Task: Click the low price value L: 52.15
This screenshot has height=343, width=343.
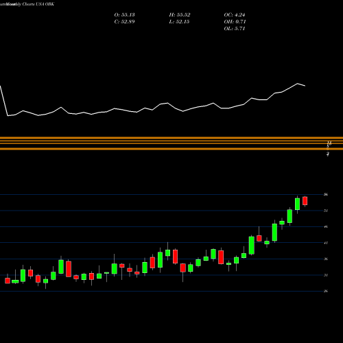Action: tap(180, 22)
